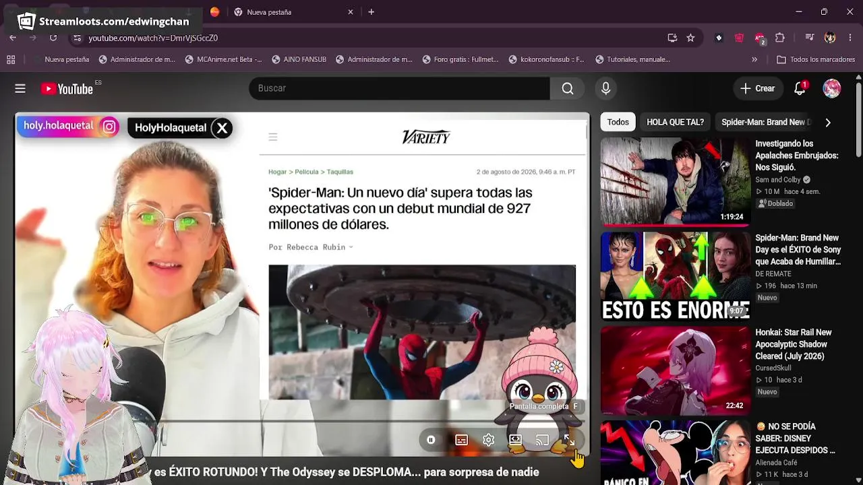Screen dimensions: 863x485
Task: Open video title Honkai: Star Rail New Apocalyptic Shadow
Action: (794, 344)
